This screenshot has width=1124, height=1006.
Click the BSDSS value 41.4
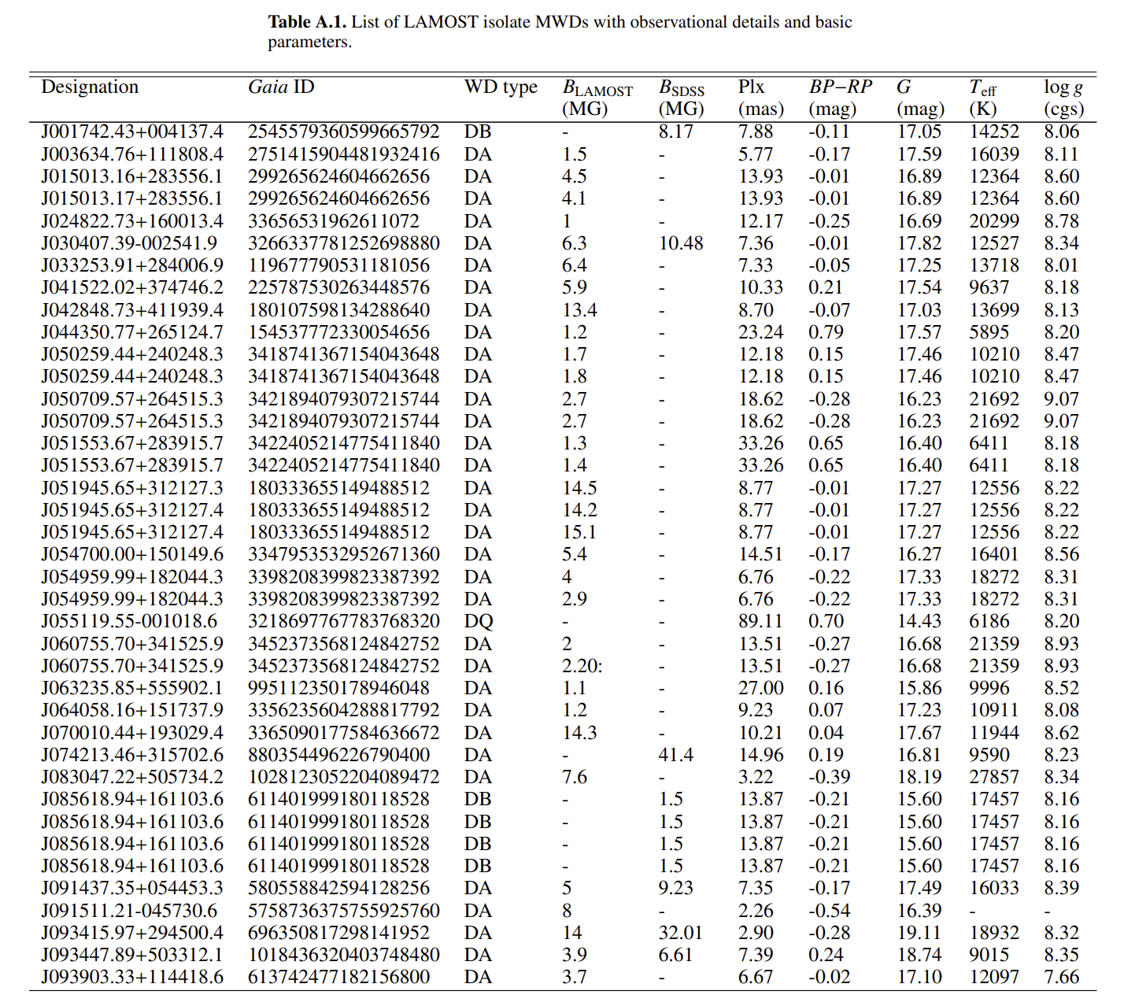point(675,755)
